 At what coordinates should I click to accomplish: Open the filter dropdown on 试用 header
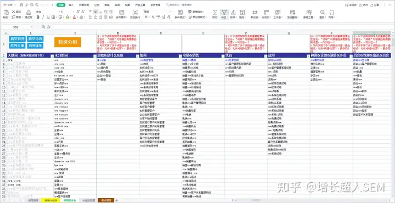pyautogui.click(x=308, y=55)
